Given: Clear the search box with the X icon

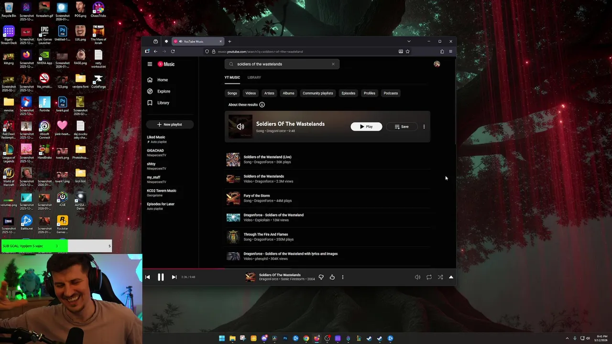Looking at the screenshot, I should [x=333, y=64].
